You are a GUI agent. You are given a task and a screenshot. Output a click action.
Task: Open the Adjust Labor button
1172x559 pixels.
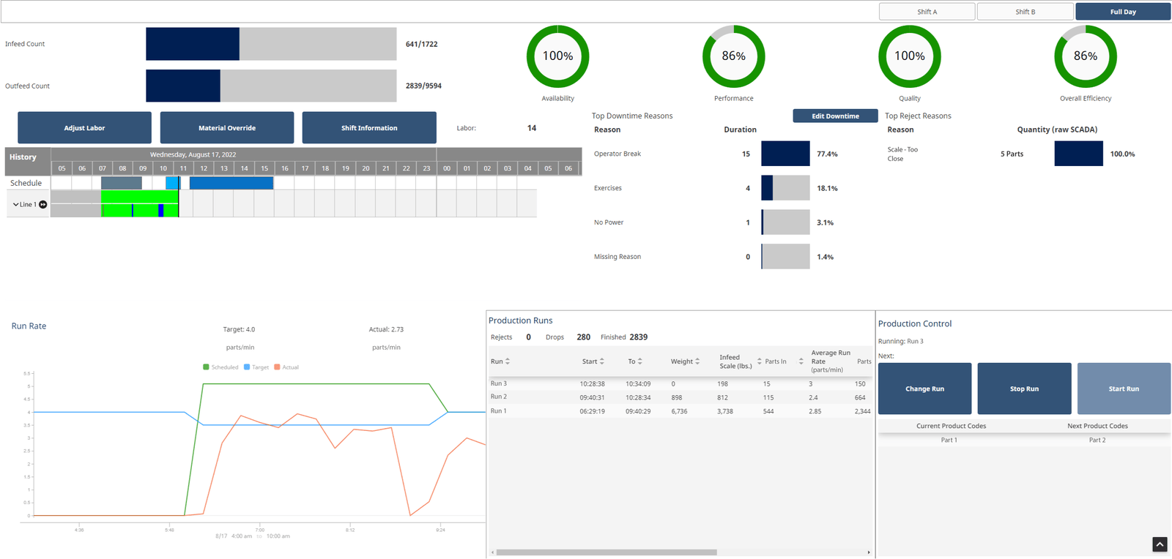point(84,128)
